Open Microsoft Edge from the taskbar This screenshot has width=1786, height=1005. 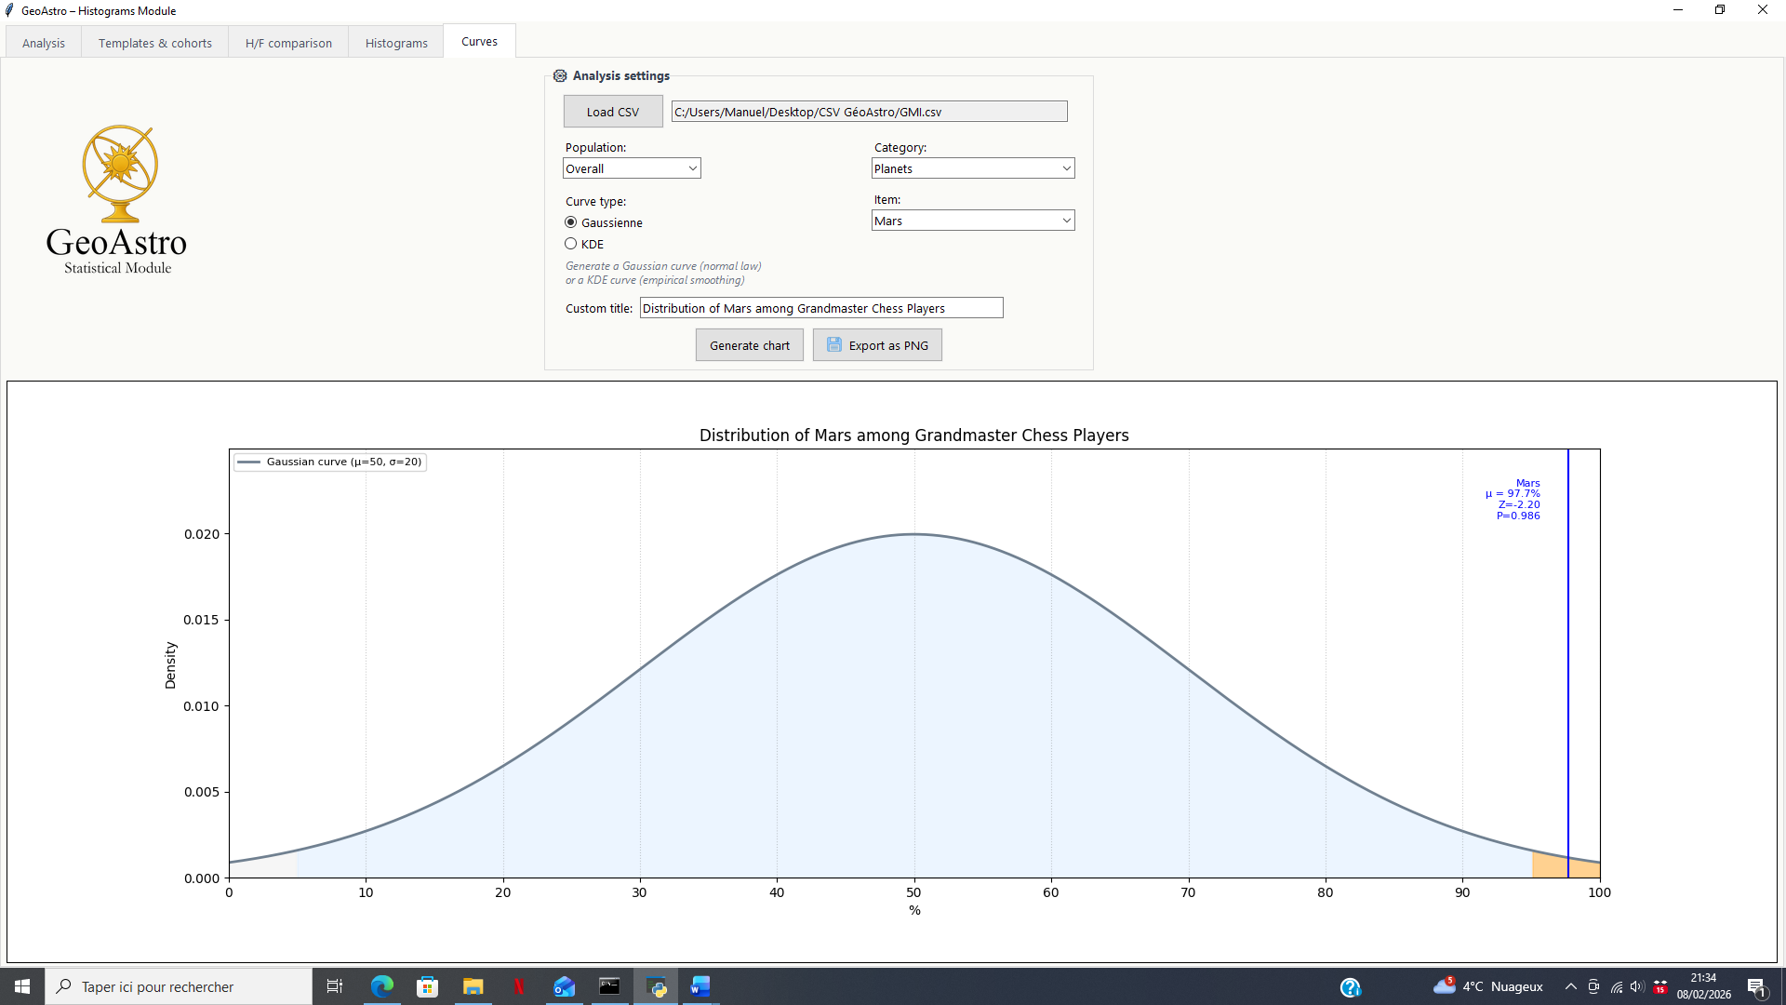click(382, 986)
